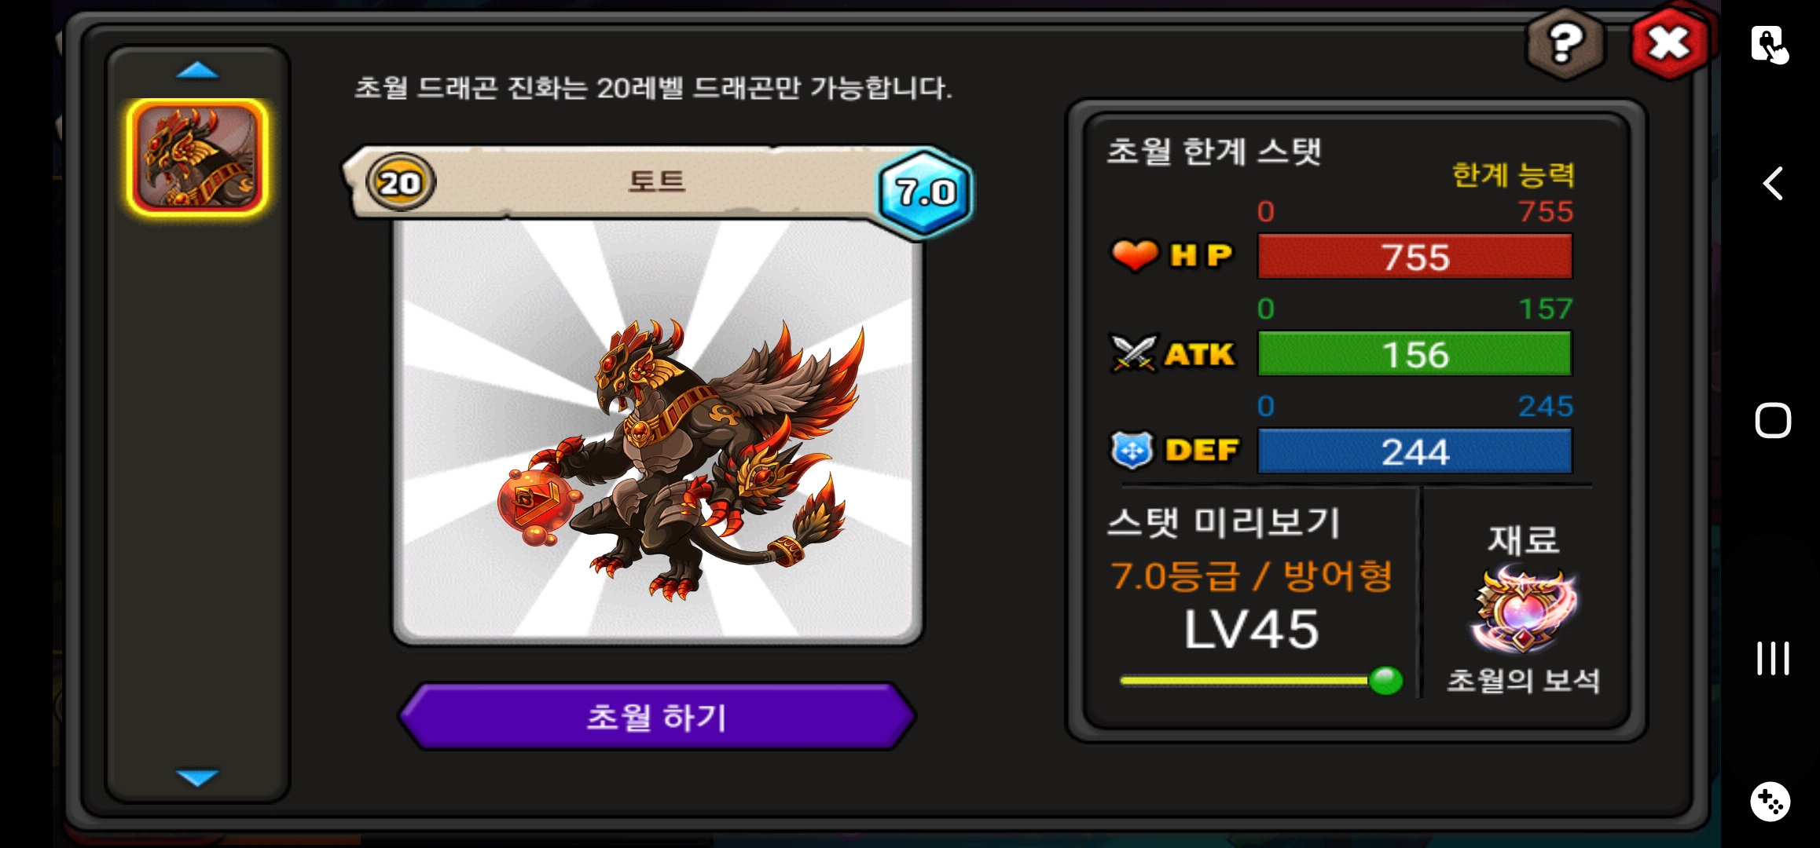Click the red HP bar showing 755
The height and width of the screenshot is (848, 1820).
(x=1415, y=256)
